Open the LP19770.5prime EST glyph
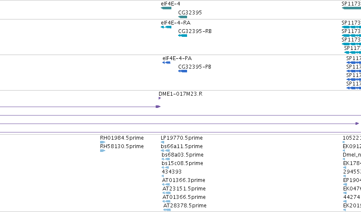 (x=162, y=142)
